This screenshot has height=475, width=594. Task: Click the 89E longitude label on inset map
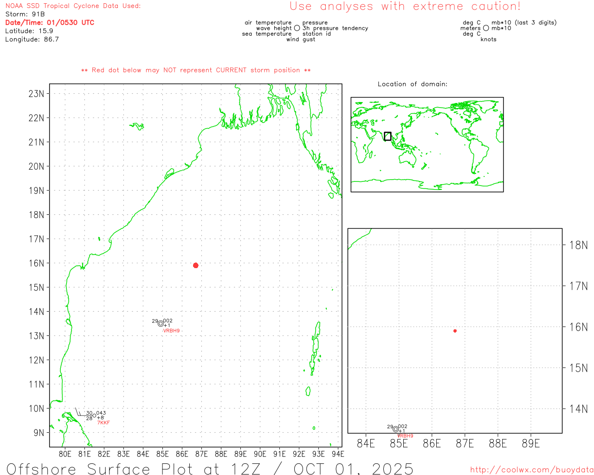pyautogui.click(x=530, y=443)
